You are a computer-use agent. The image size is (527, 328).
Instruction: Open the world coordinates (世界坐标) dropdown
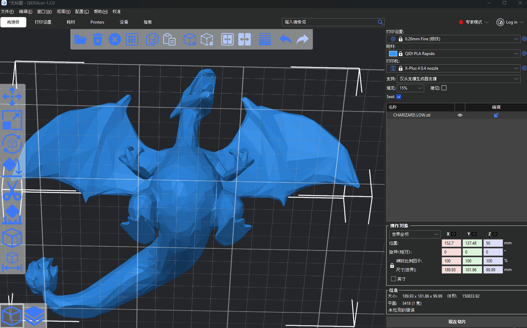[x=415, y=234]
